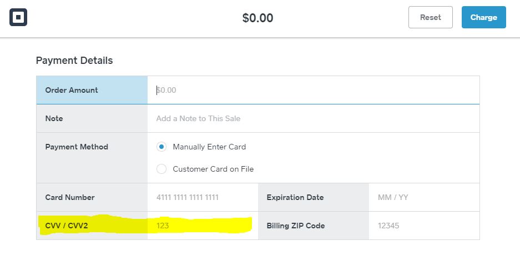The height and width of the screenshot is (270, 520).
Task: Click the Payment Method label
Action: [x=77, y=147]
